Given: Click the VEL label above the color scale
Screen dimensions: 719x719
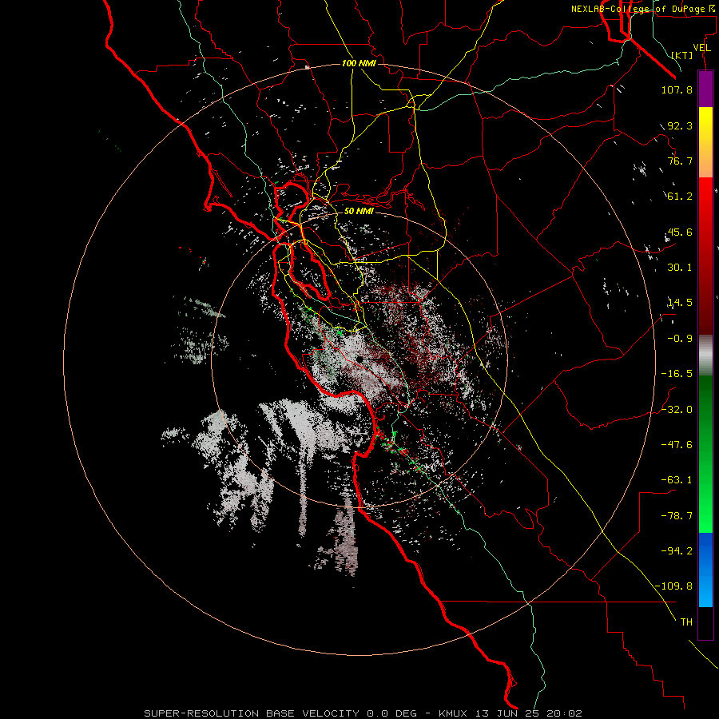Looking at the screenshot, I should coord(702,48).
